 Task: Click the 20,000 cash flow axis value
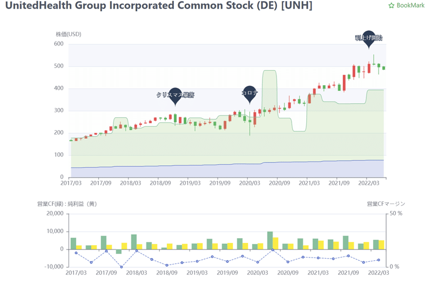55,214
